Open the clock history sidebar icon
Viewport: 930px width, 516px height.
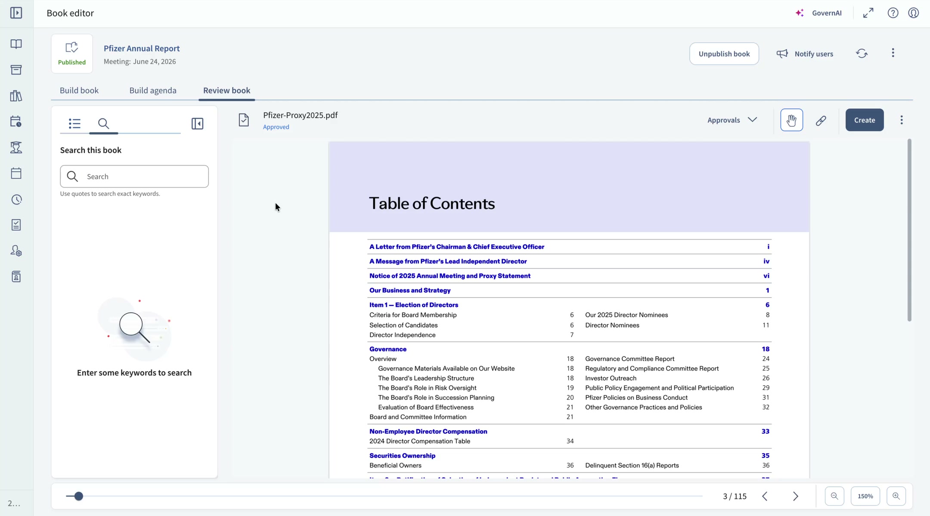[16, 200]
